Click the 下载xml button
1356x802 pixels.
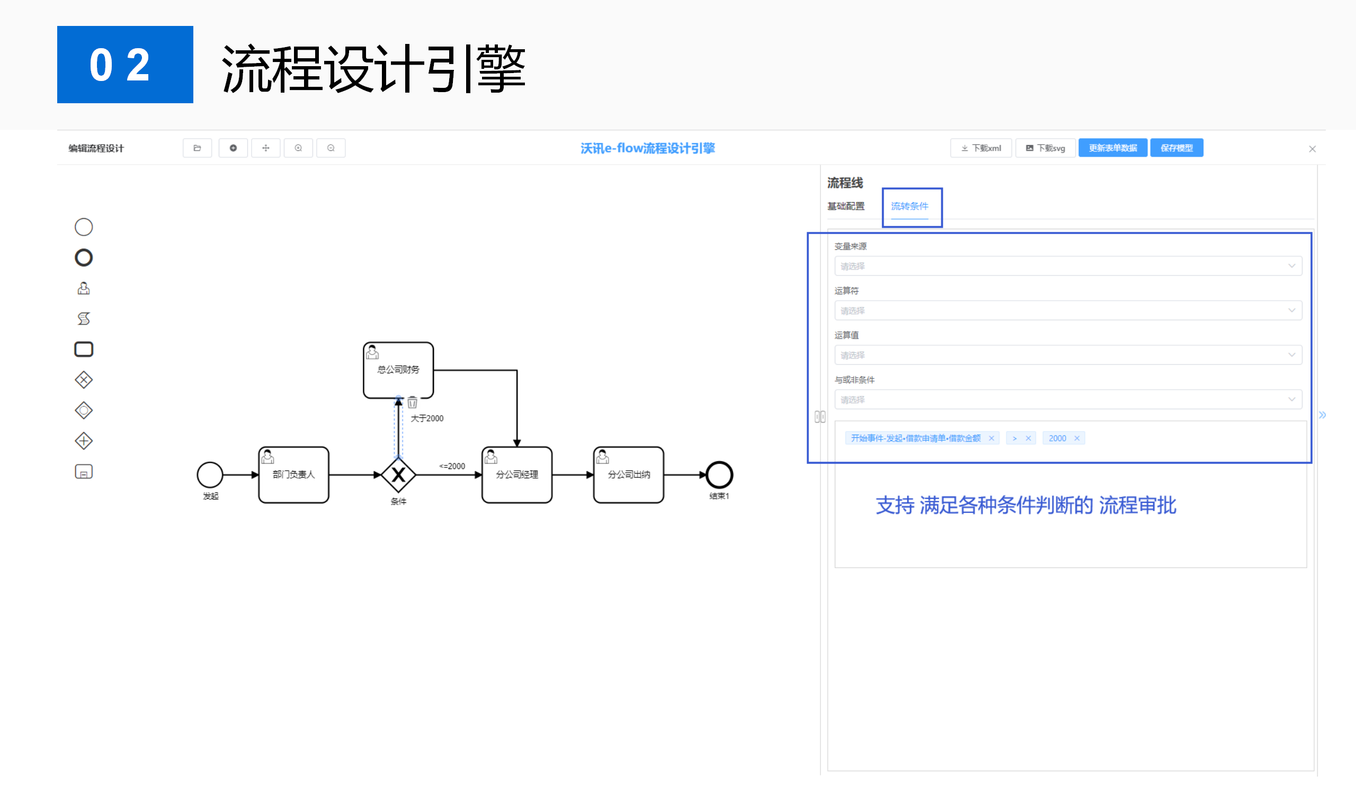pyautogui.click(x=981, y=148)
